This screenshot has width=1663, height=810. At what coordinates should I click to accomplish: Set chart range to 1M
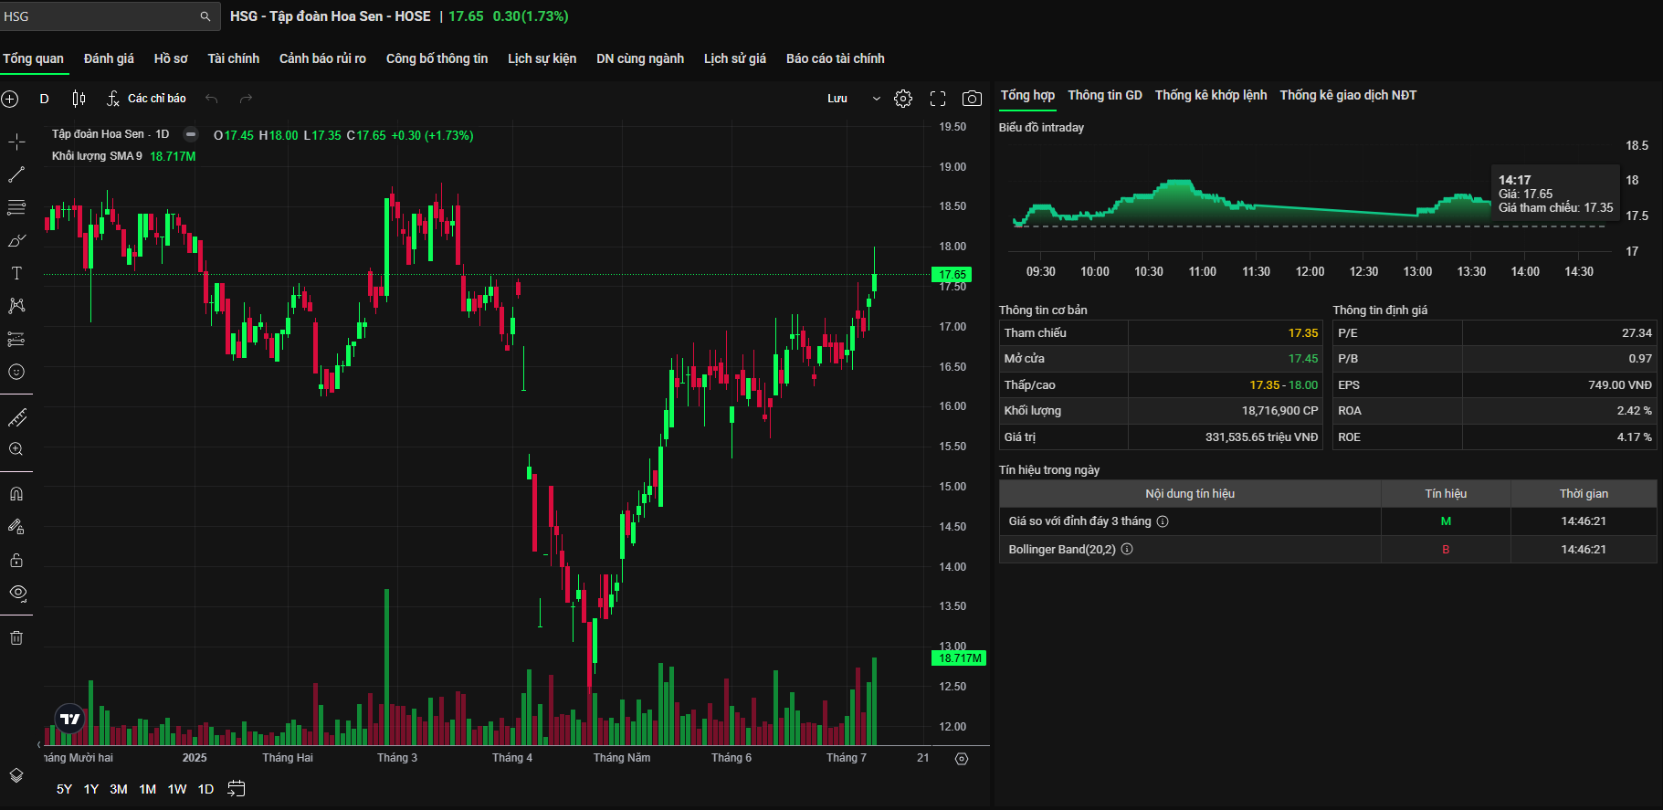148,789
